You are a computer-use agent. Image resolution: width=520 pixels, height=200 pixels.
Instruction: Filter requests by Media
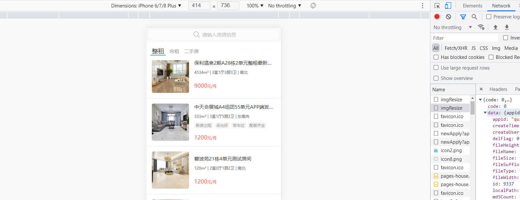pyautogui.click(x=511, y=48)
